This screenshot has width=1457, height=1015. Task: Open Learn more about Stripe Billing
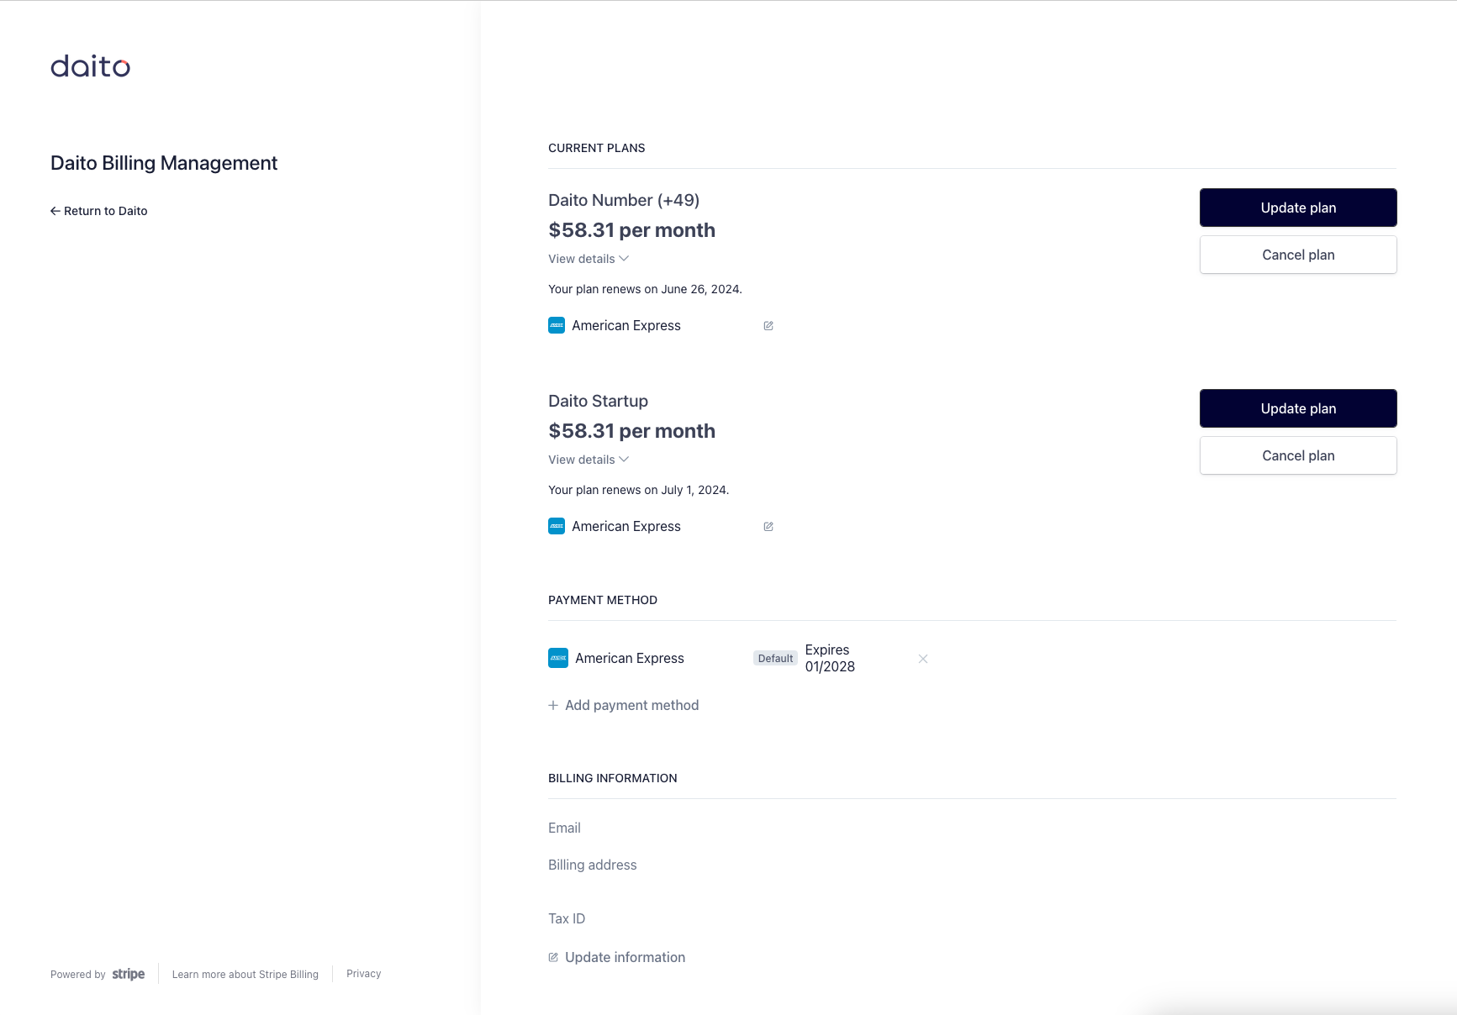click(x=245, y=975)
